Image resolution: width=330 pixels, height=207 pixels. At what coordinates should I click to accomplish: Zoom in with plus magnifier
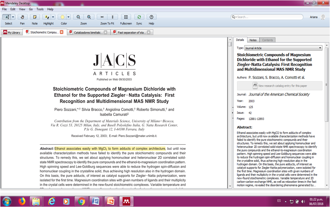(x=89, y=17)
